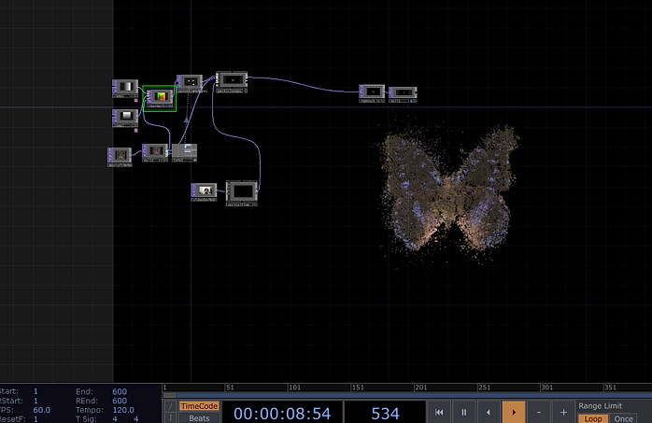Viewport: 652px width, 423px height.
Task: Edit the End value 600
Action: (120, 391)
